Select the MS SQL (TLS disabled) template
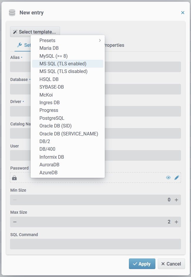Screen dimensions: 191x277 tap(68, 72)
